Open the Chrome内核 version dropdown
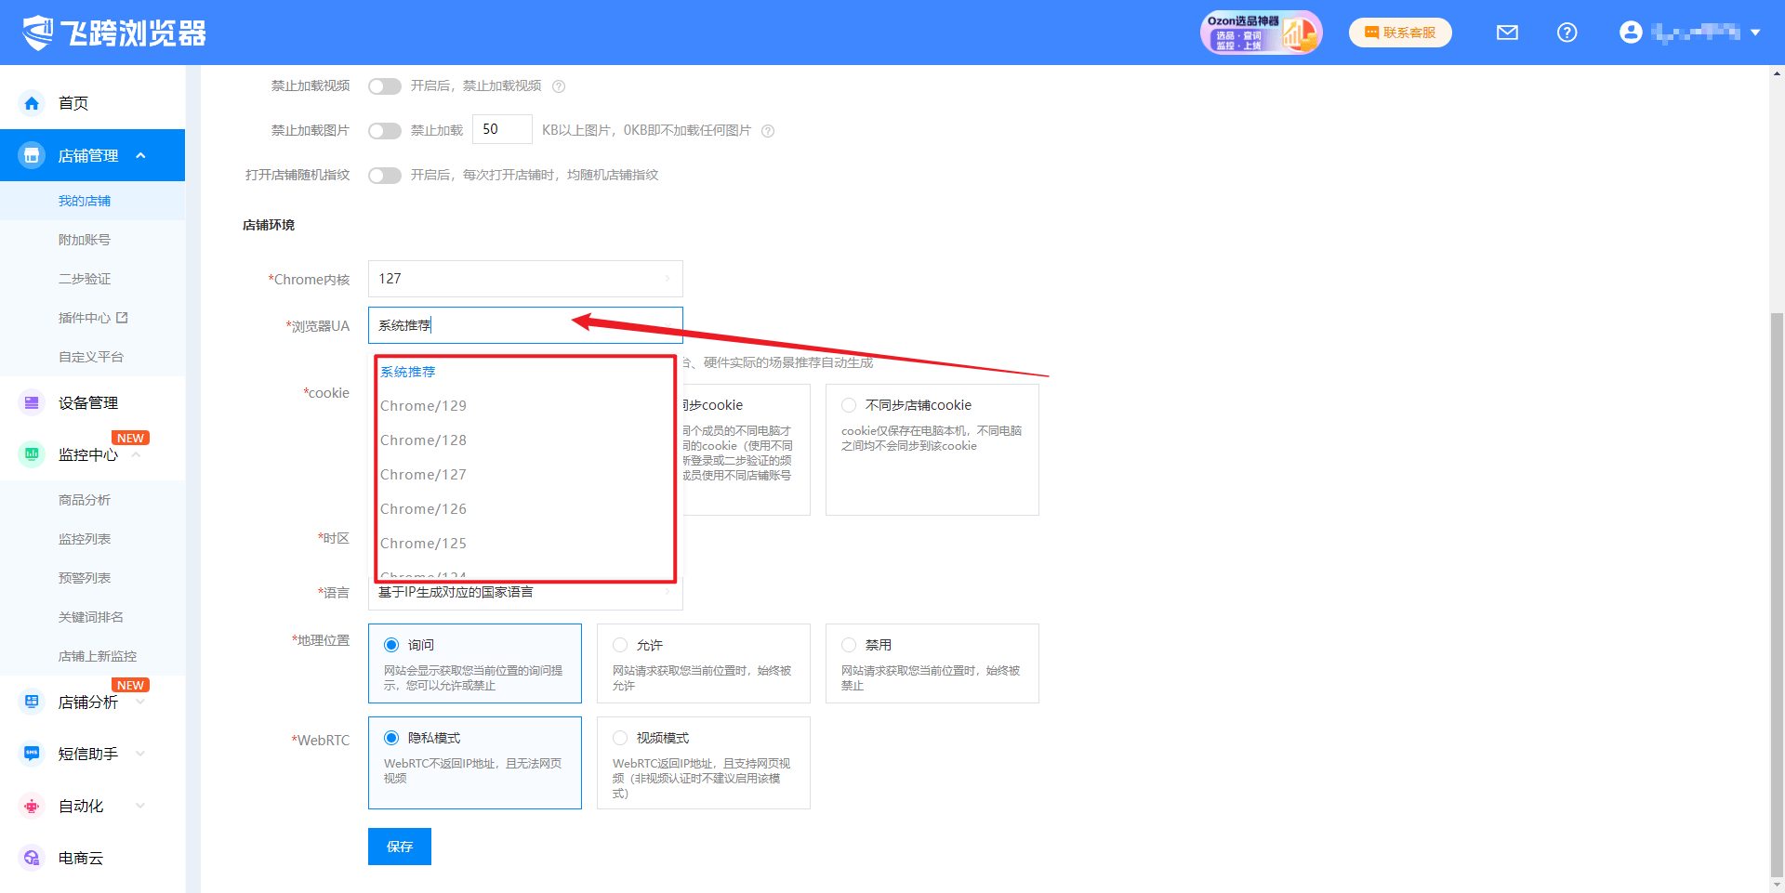 (x=525, y=279)
